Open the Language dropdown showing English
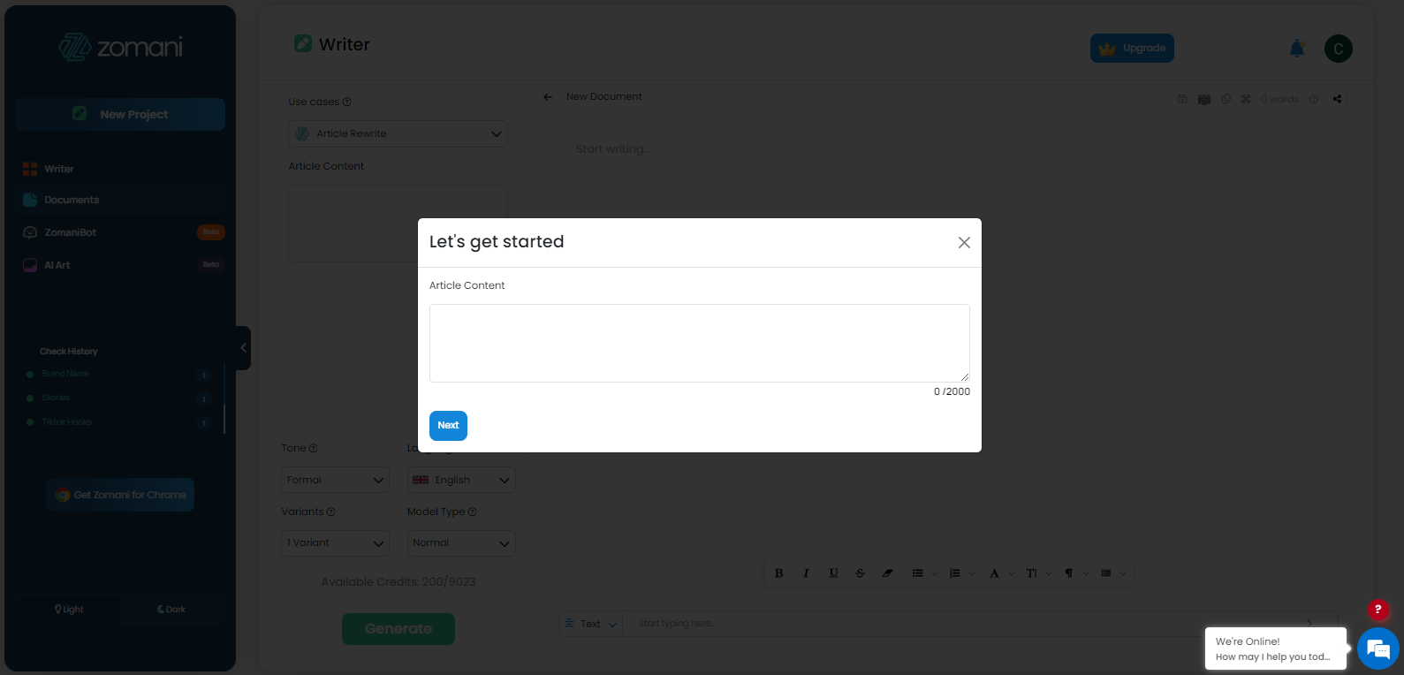Screen dimensions: 1404x675 [x=460, y=479]
